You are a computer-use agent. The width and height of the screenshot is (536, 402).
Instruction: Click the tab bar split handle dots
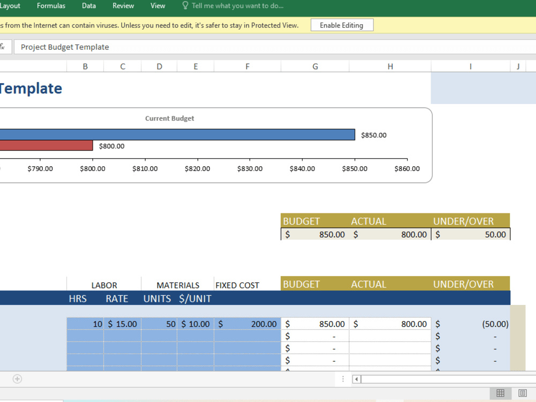(x=343, y=379)
